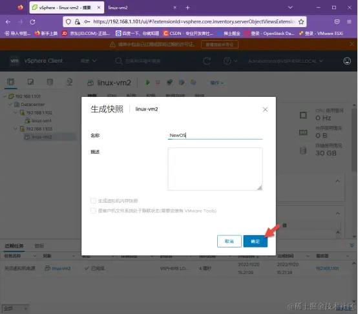Open the task name column filter dropdown
Screen dimensions: 358x314
pyautogui.click(x=35, y=256)
